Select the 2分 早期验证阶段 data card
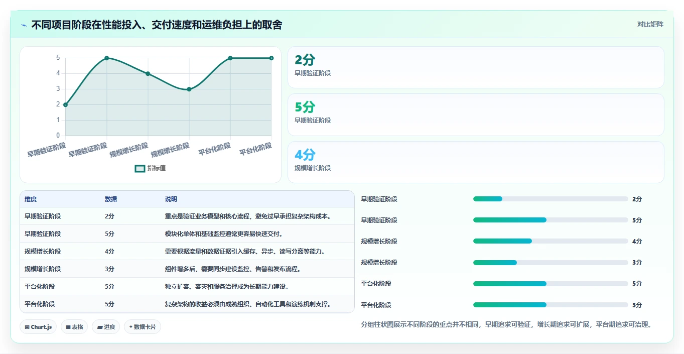 point(476,67)
